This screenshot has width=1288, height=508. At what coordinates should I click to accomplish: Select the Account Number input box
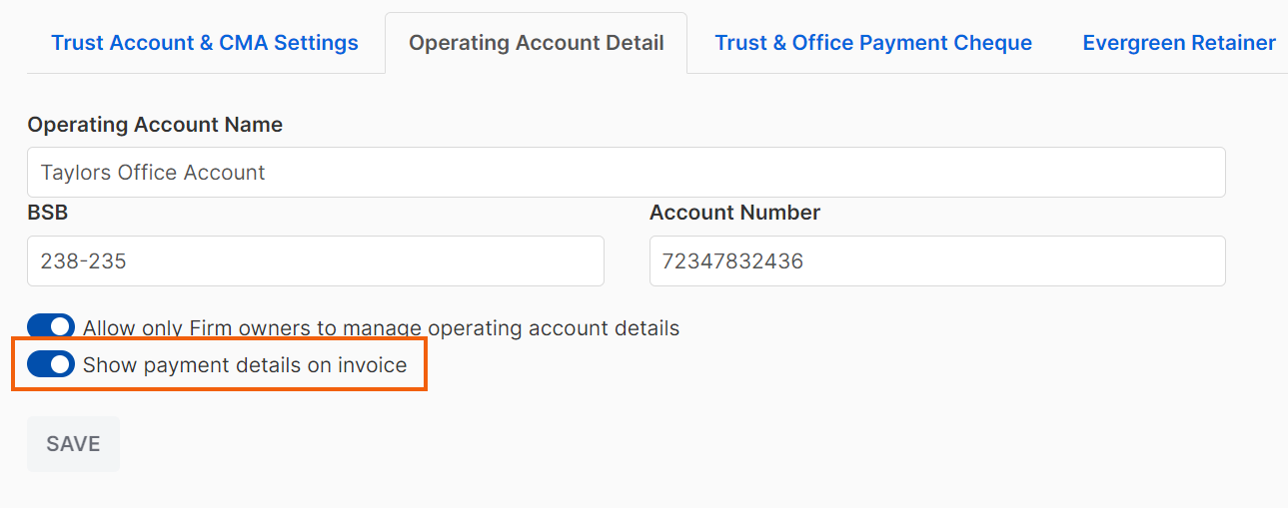(x=937, y=261)
